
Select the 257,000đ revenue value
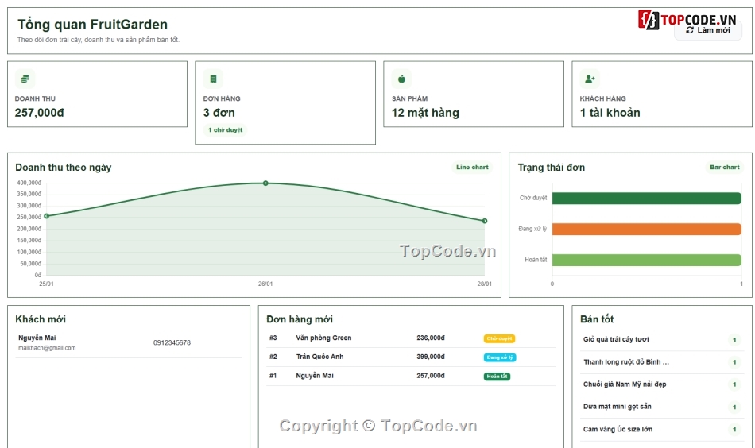tap(40, 113)
